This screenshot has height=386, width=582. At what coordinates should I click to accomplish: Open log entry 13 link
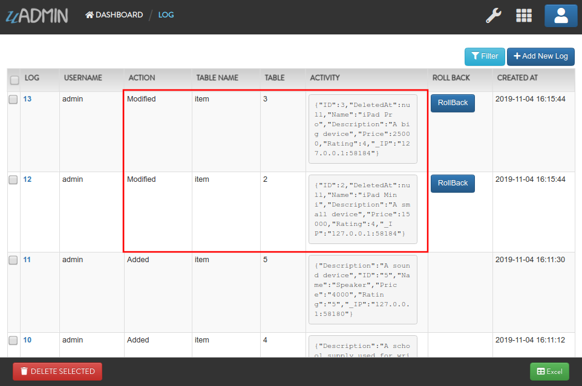pos(27,99)
